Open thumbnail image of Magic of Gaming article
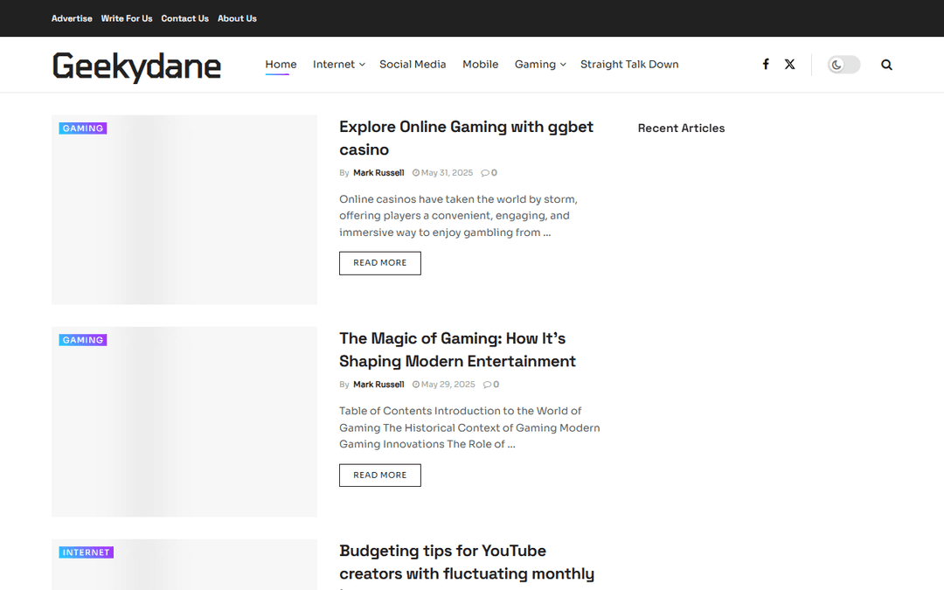This screenshot has width=944, height=590. pyautogui.click(x=184, y=421)
